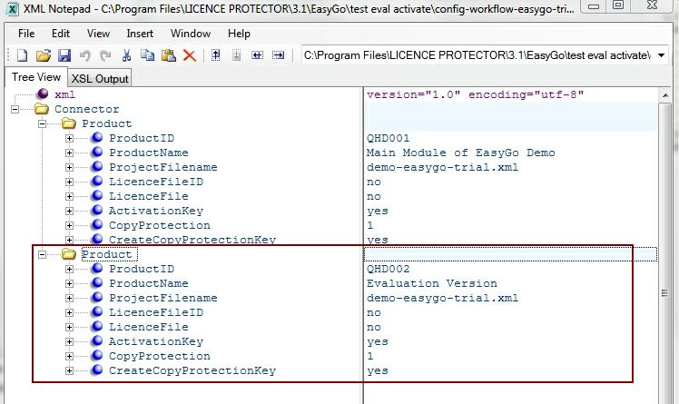679x404 pixels.
Task: Expand ProductName node for Main Module of EasyGo Demo
Action: 69,153
